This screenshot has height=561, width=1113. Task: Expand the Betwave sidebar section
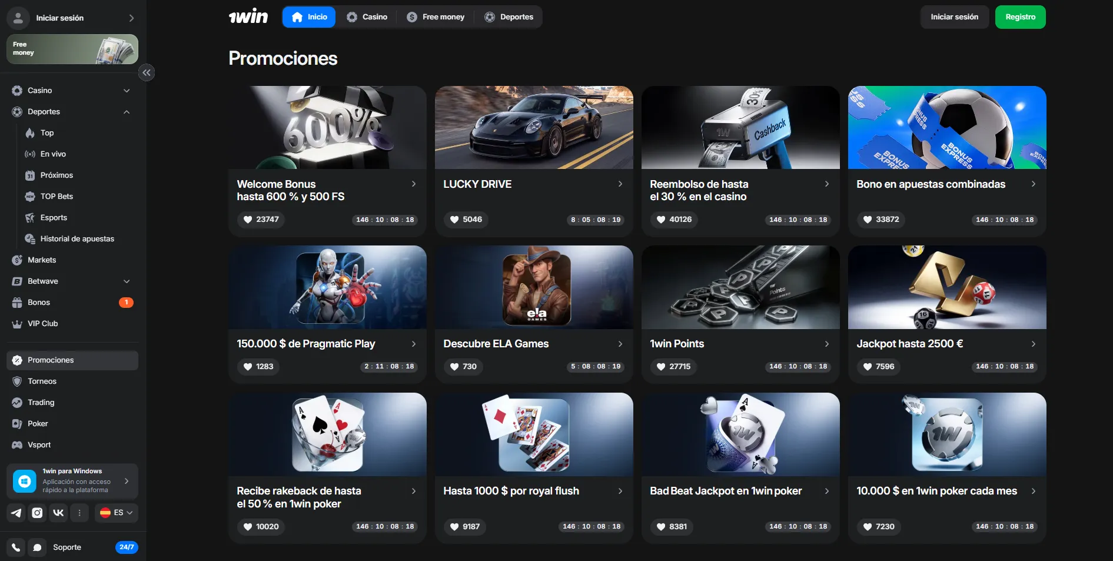[127, 281]
